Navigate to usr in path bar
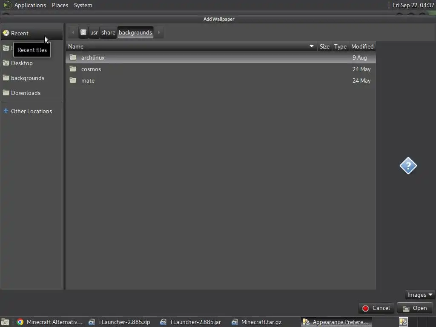Screen dimensions: 436x327 click(94, 32)
